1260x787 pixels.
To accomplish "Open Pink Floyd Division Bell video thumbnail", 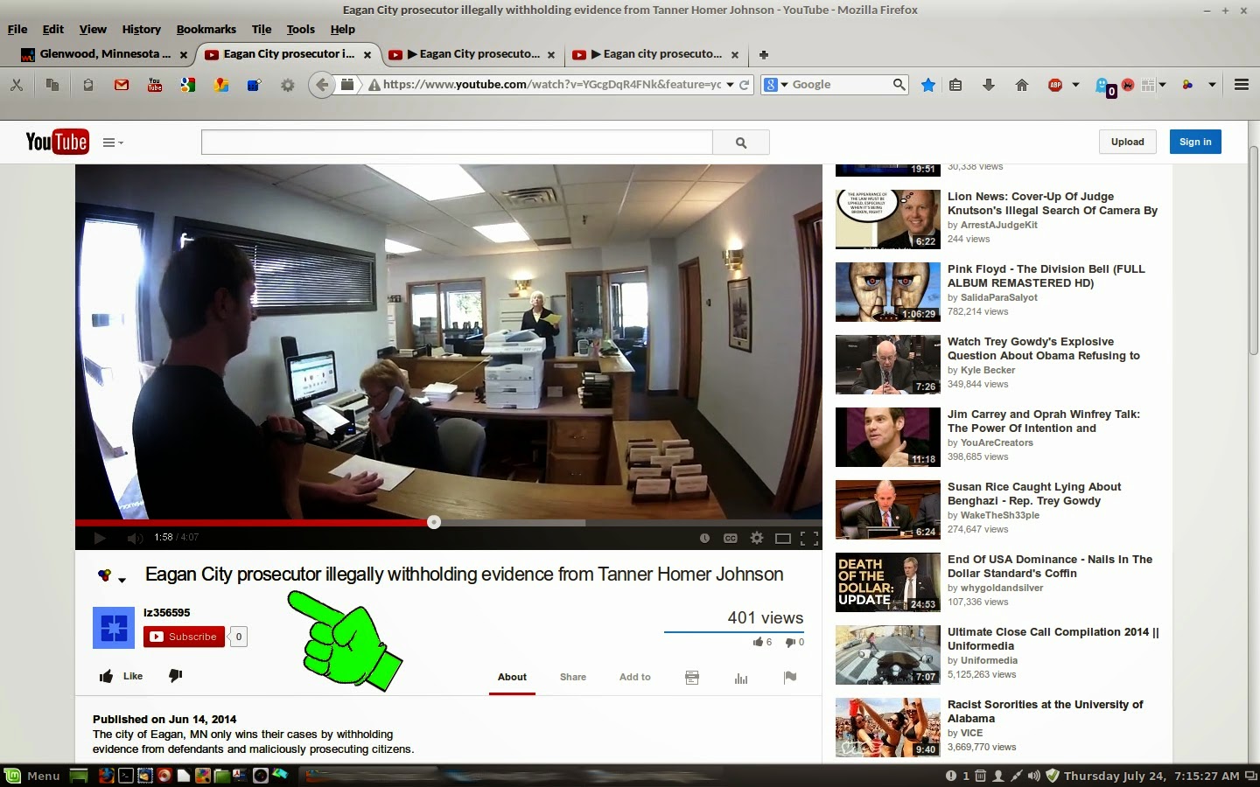I will tap(888, 292).
